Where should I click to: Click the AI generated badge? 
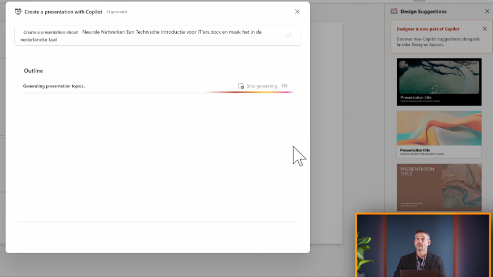[116, 12]
